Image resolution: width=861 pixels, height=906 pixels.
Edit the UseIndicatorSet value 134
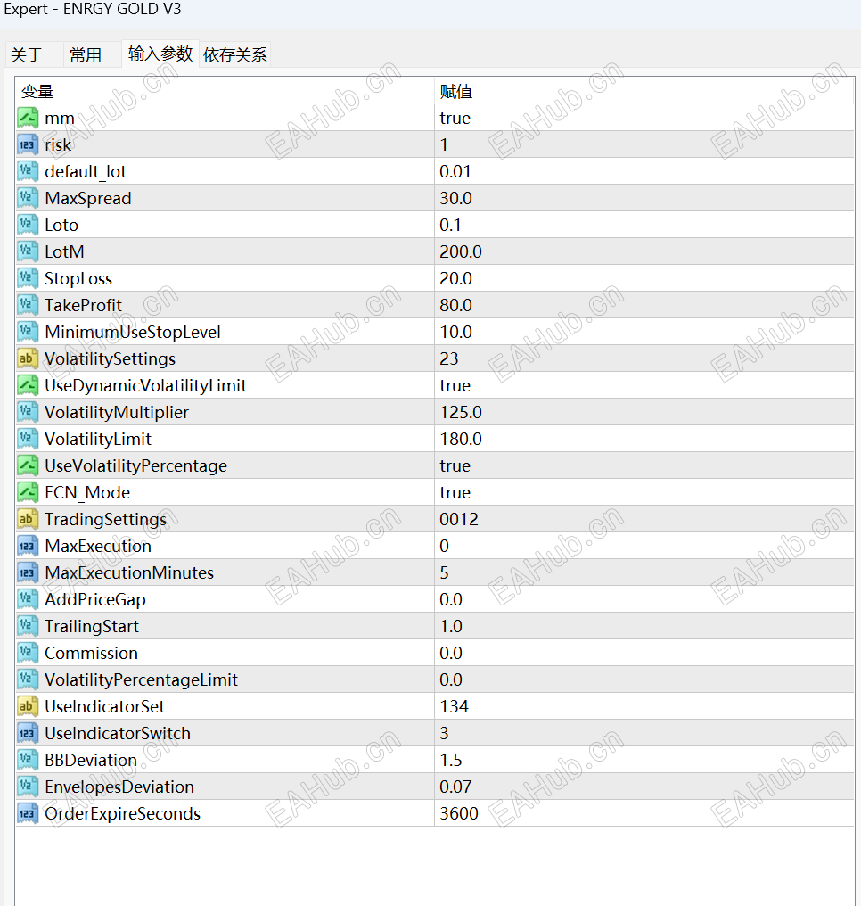click(x=454, y=706)
